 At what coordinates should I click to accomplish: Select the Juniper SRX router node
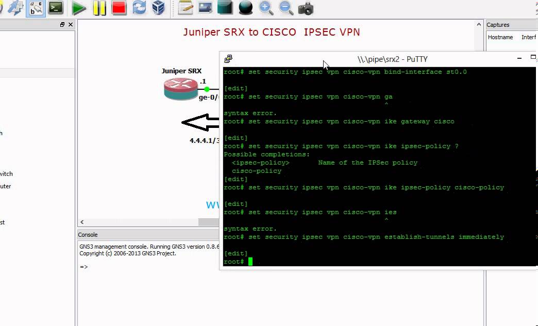[181, 89]
